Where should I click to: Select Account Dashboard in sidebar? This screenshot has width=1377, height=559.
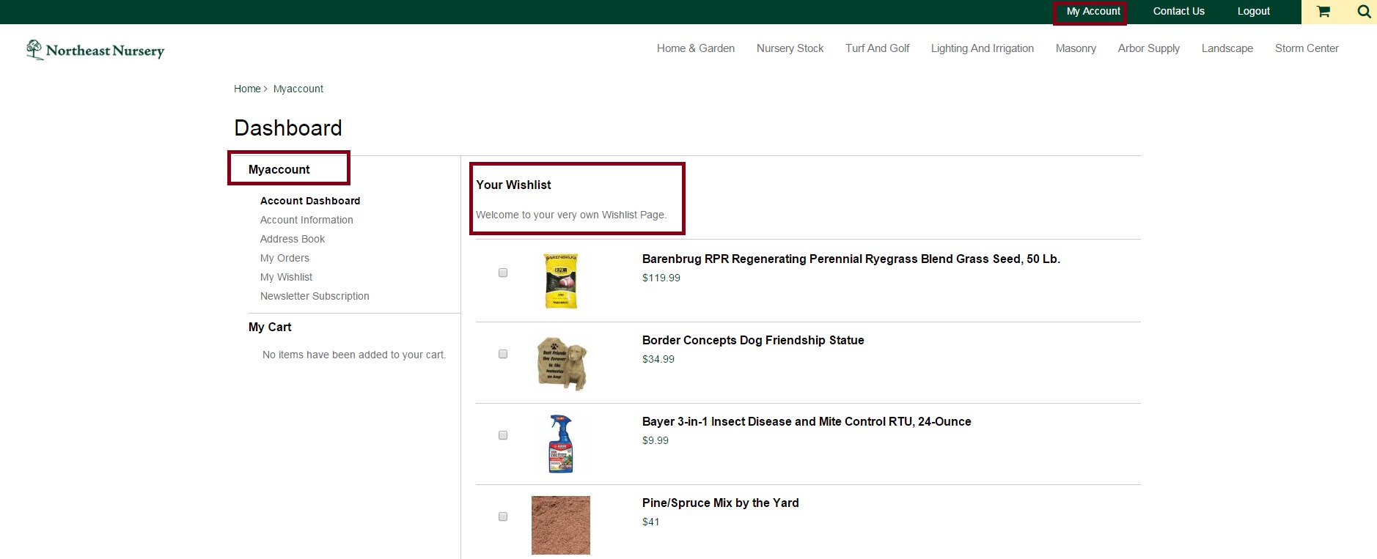click(310, 201)
